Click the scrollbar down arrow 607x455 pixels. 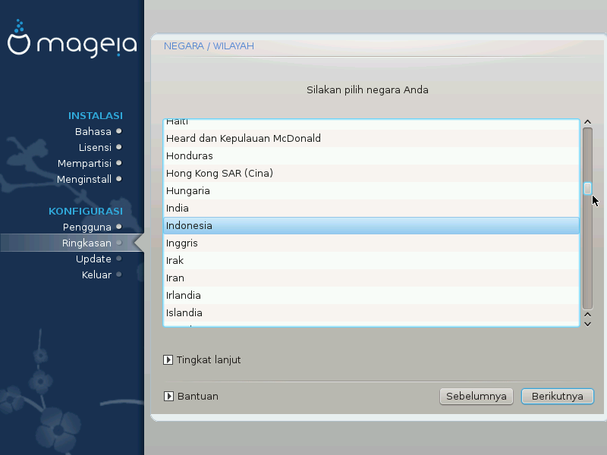tap(587, 323)
